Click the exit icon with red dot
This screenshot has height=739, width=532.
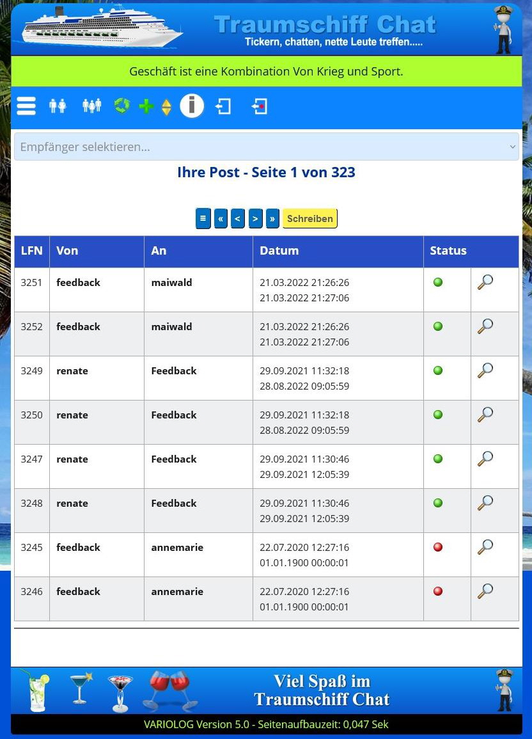click(x=260, y=106)
